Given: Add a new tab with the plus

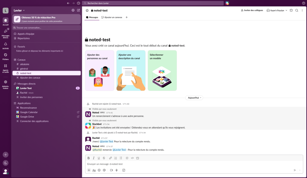Looking at the screenshot, I should (127, 17).
